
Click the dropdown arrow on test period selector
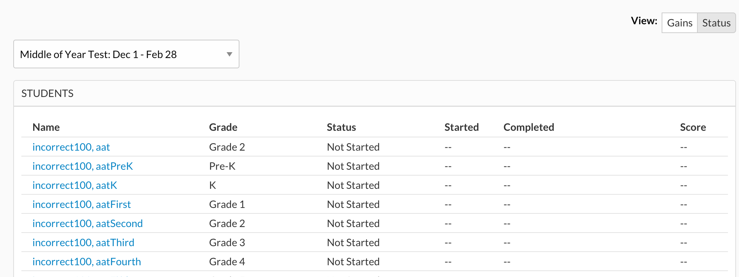point(230,54)
